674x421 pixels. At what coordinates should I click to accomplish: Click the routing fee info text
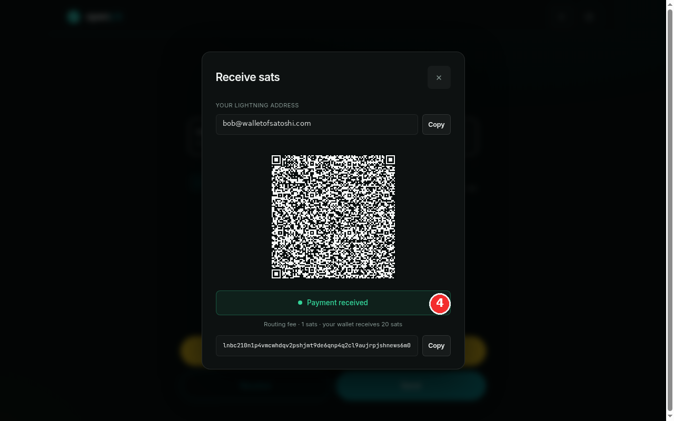pos(333,324)
